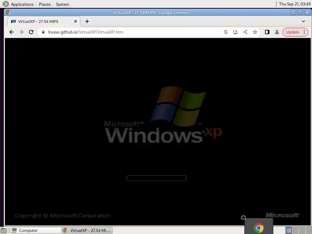Switch to the Computer taskbar window
Viewport: 312px width, 234px height.
(36, 230)
